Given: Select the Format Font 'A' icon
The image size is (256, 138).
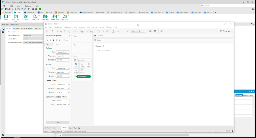Looking at the screenshot, I should 47,40.
